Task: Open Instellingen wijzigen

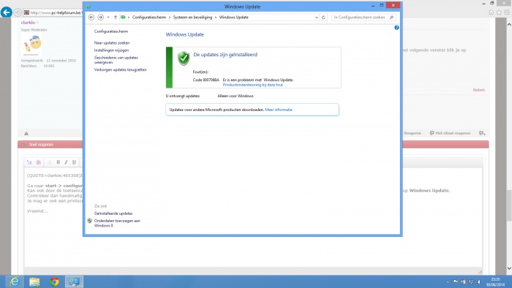Action: coord(111,50)
